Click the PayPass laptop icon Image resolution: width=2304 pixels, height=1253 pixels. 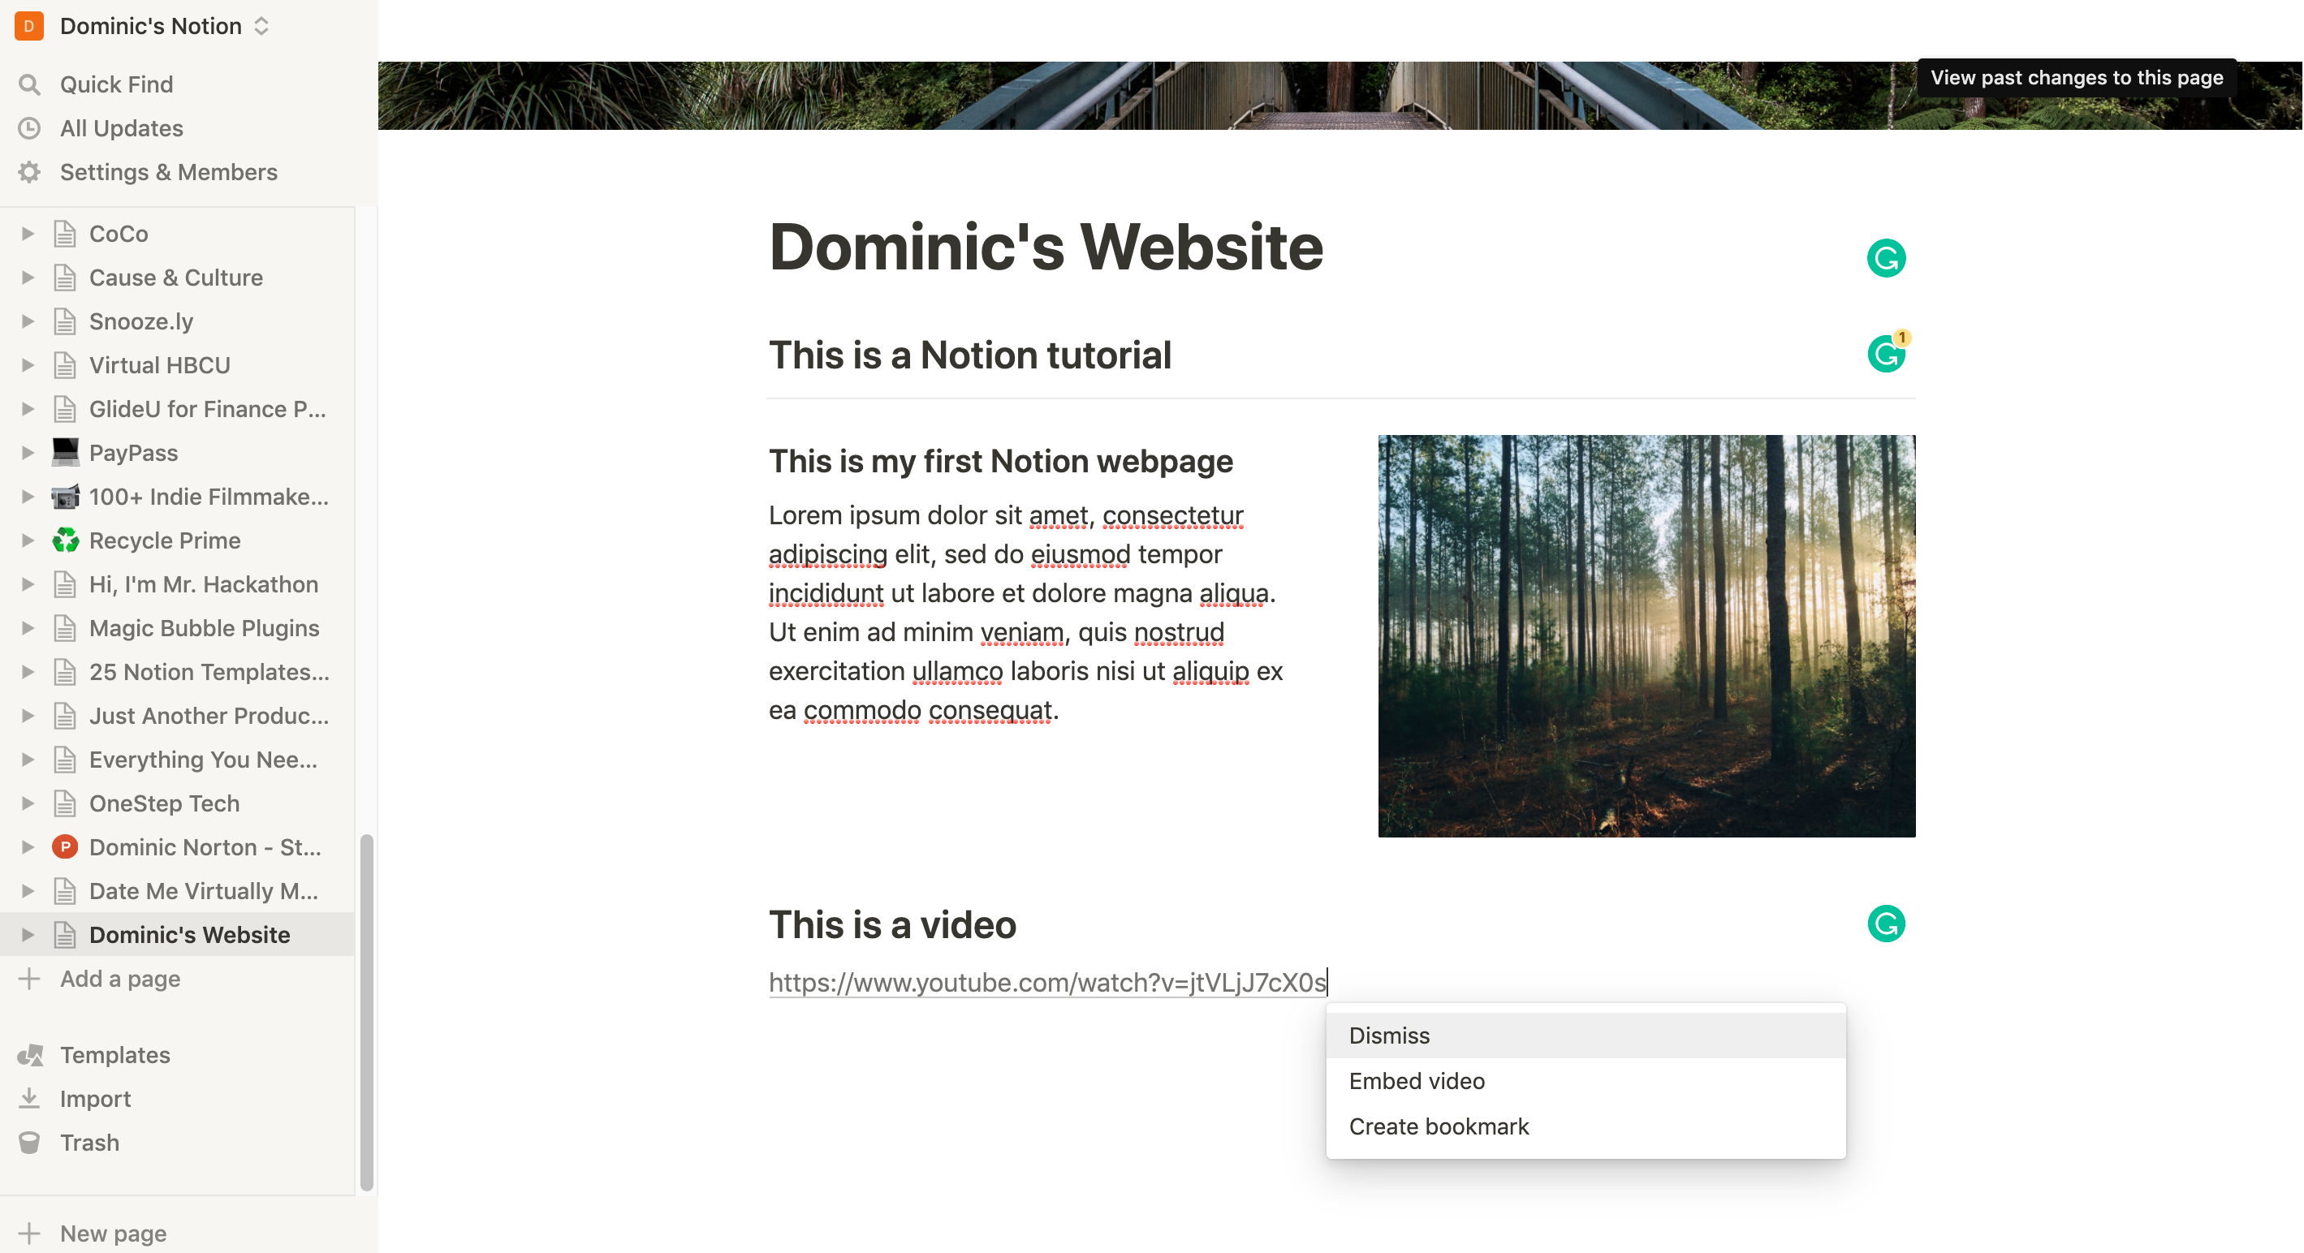tap(65, 453)
